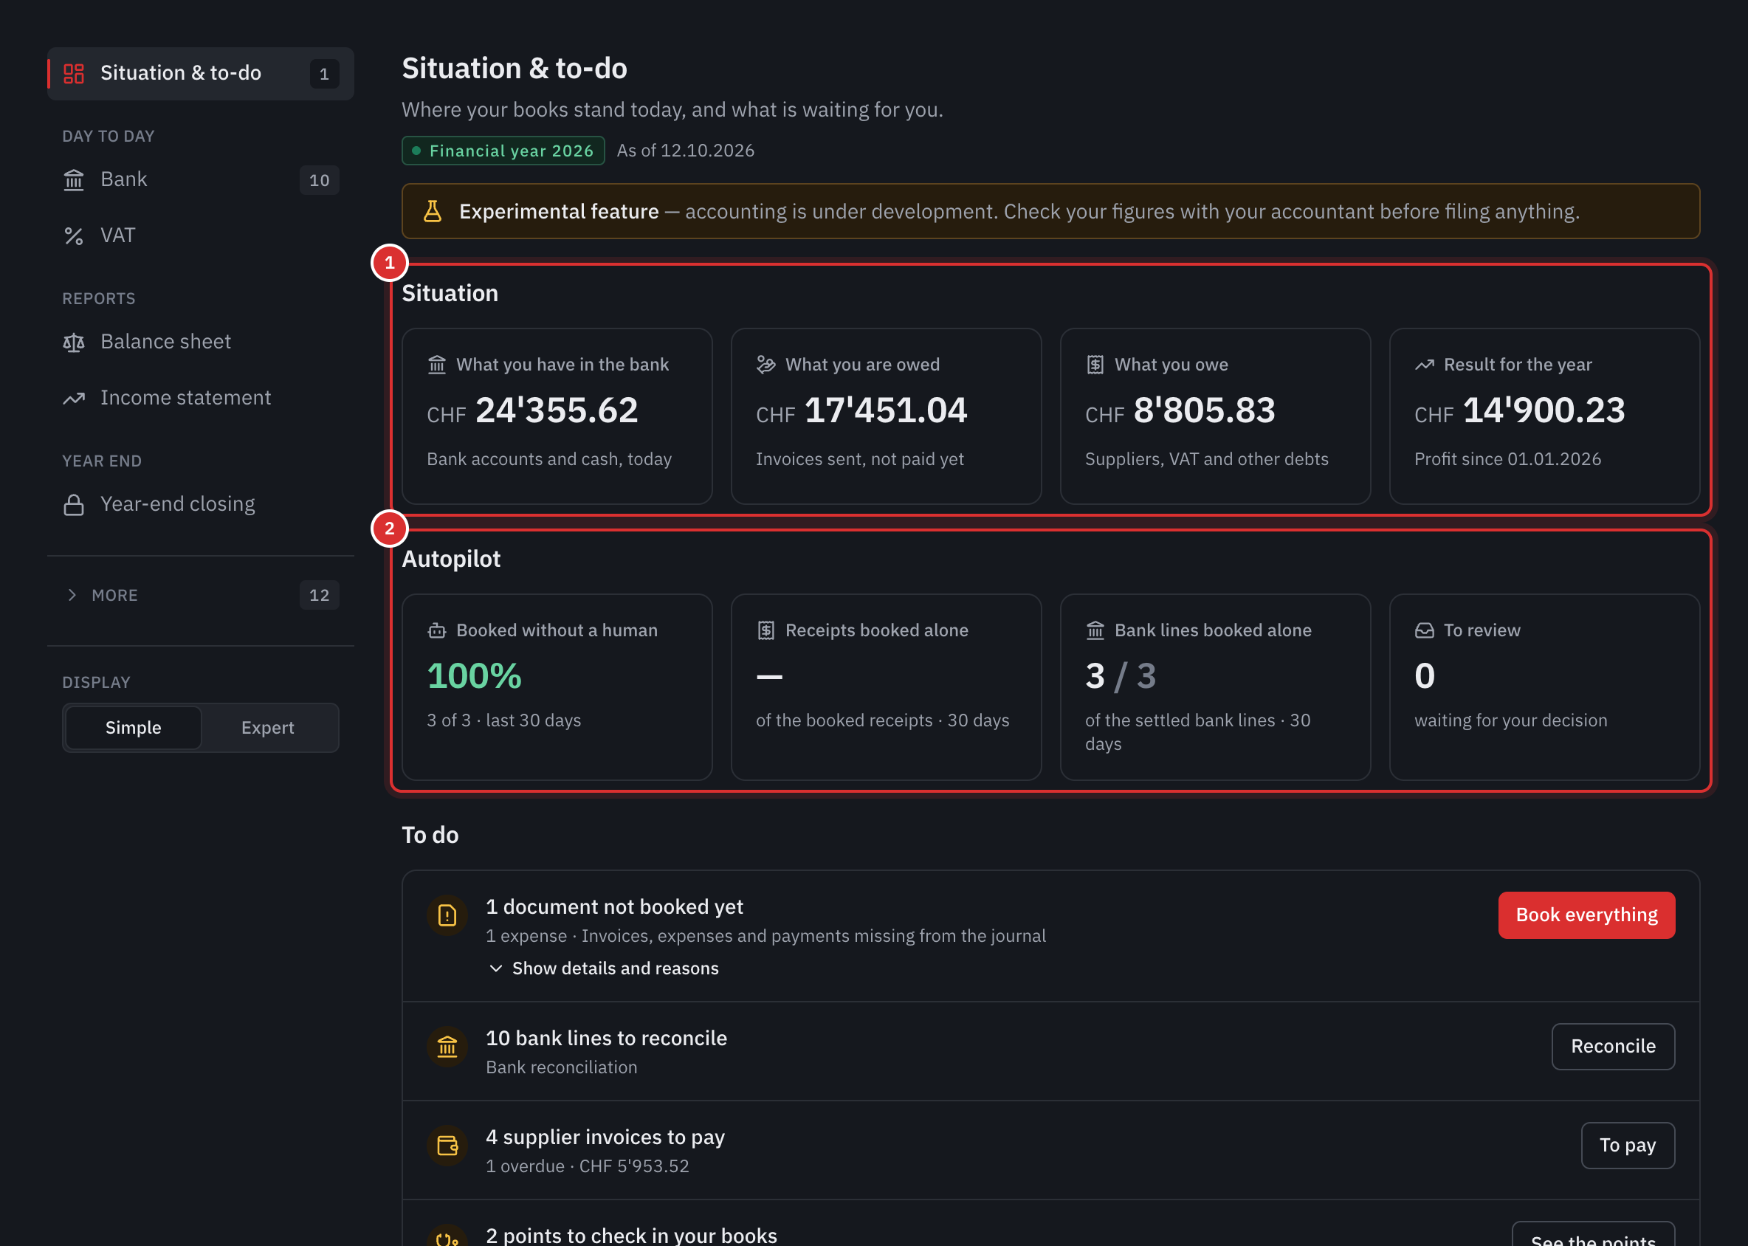Expand the MORE section chevron
The image size is (1748, 1246).
click(72, 596)
